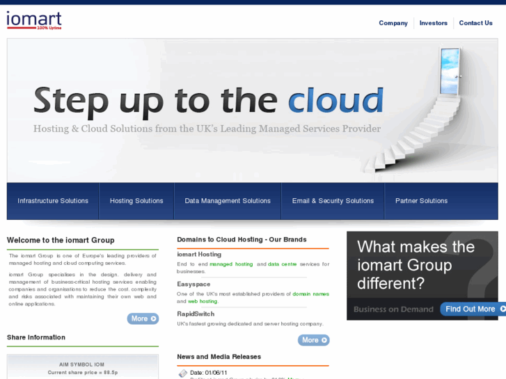Click More button under Our Brands section
Viewport: 506px width, 379px height.
[314, 340]
